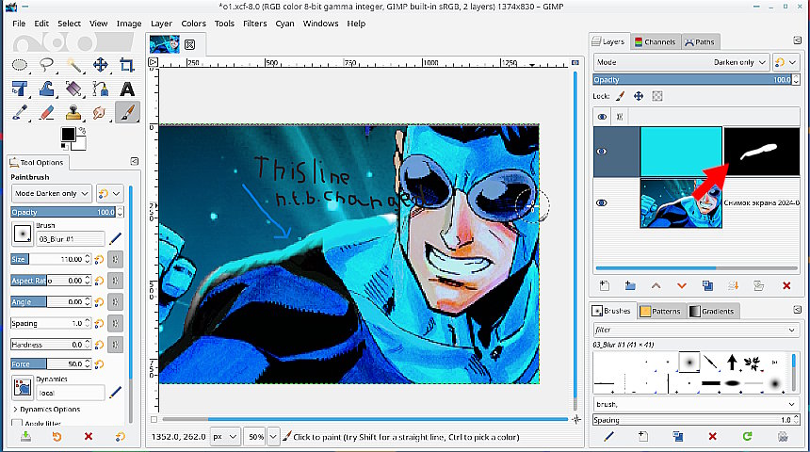Image resolution: width=810 pixels, height=452 pixels.
Task: Select the cyan layer thumbnail
Action: pos(681,152)
